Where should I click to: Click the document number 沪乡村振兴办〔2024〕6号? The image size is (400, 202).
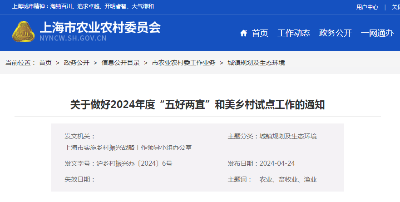pos(134,163)
